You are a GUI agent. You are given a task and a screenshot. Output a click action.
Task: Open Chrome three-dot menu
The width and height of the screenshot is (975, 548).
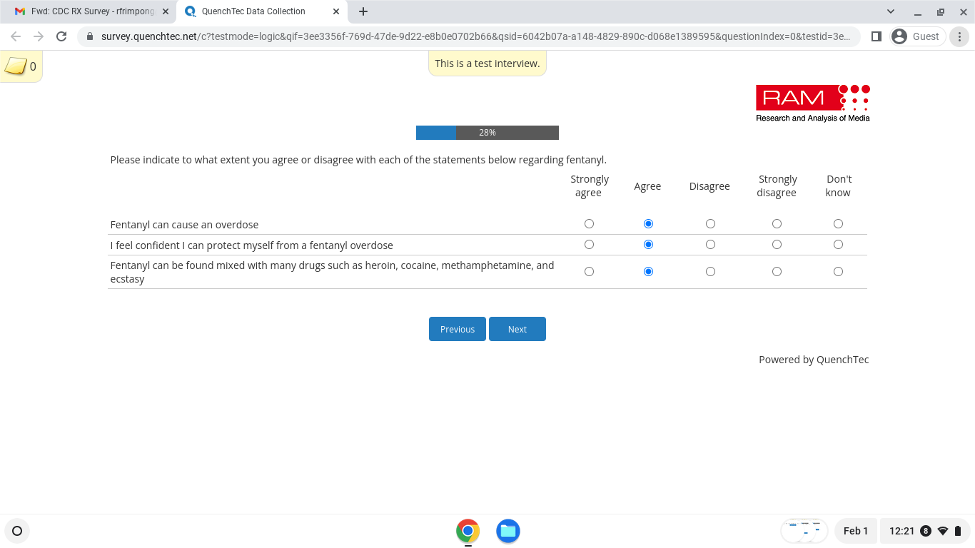(x=960, y=36)
